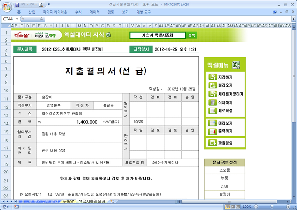Select the Page Break Preview button in status bar

(238, 207)
